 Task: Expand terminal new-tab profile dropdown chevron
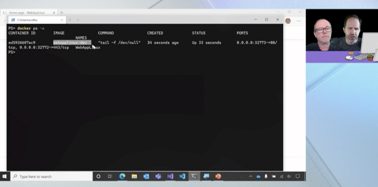point(78,20)
